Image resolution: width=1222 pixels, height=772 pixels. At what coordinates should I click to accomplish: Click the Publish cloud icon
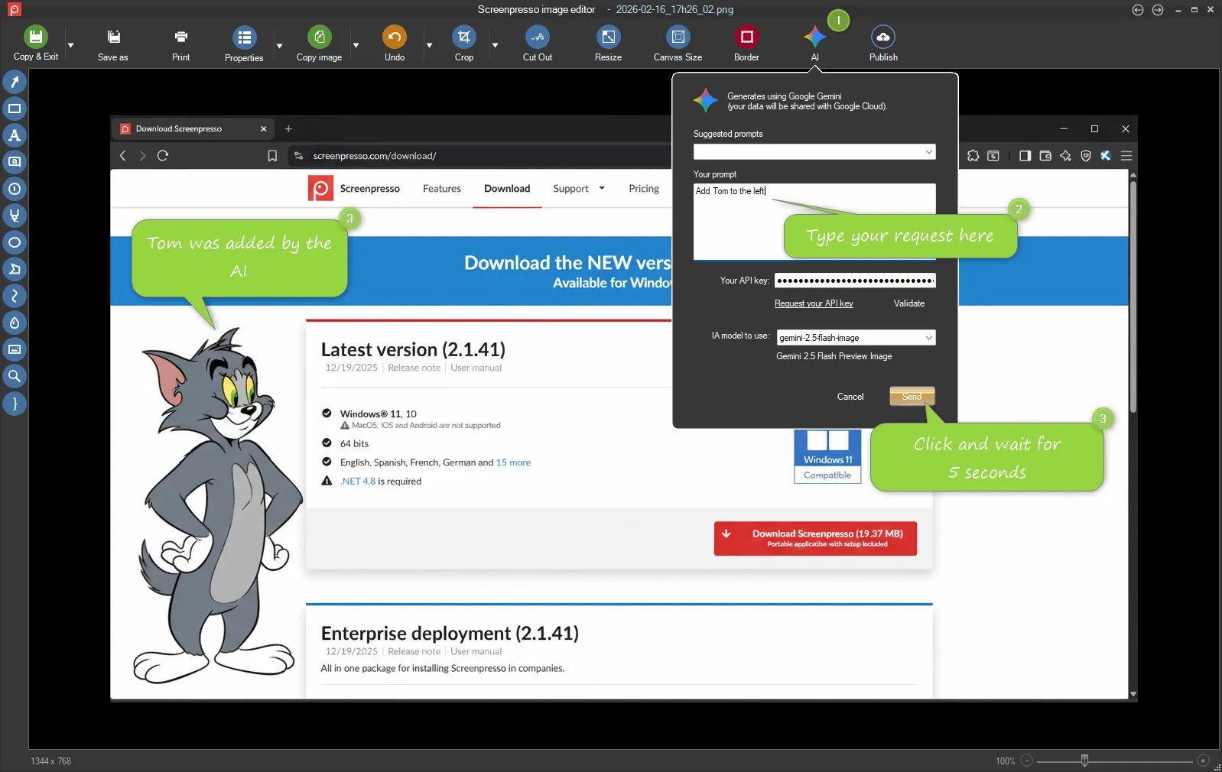[x=883, y=37]
